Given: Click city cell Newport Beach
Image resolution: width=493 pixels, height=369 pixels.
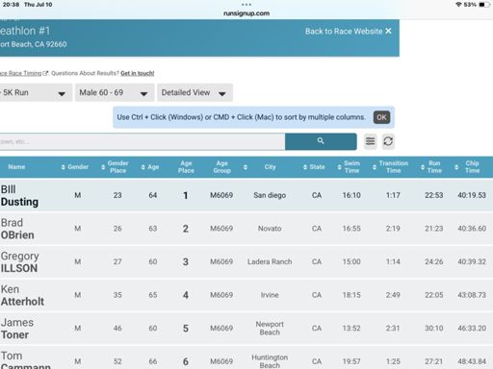Looking at the screenshot, I should (x=270, y=329).
